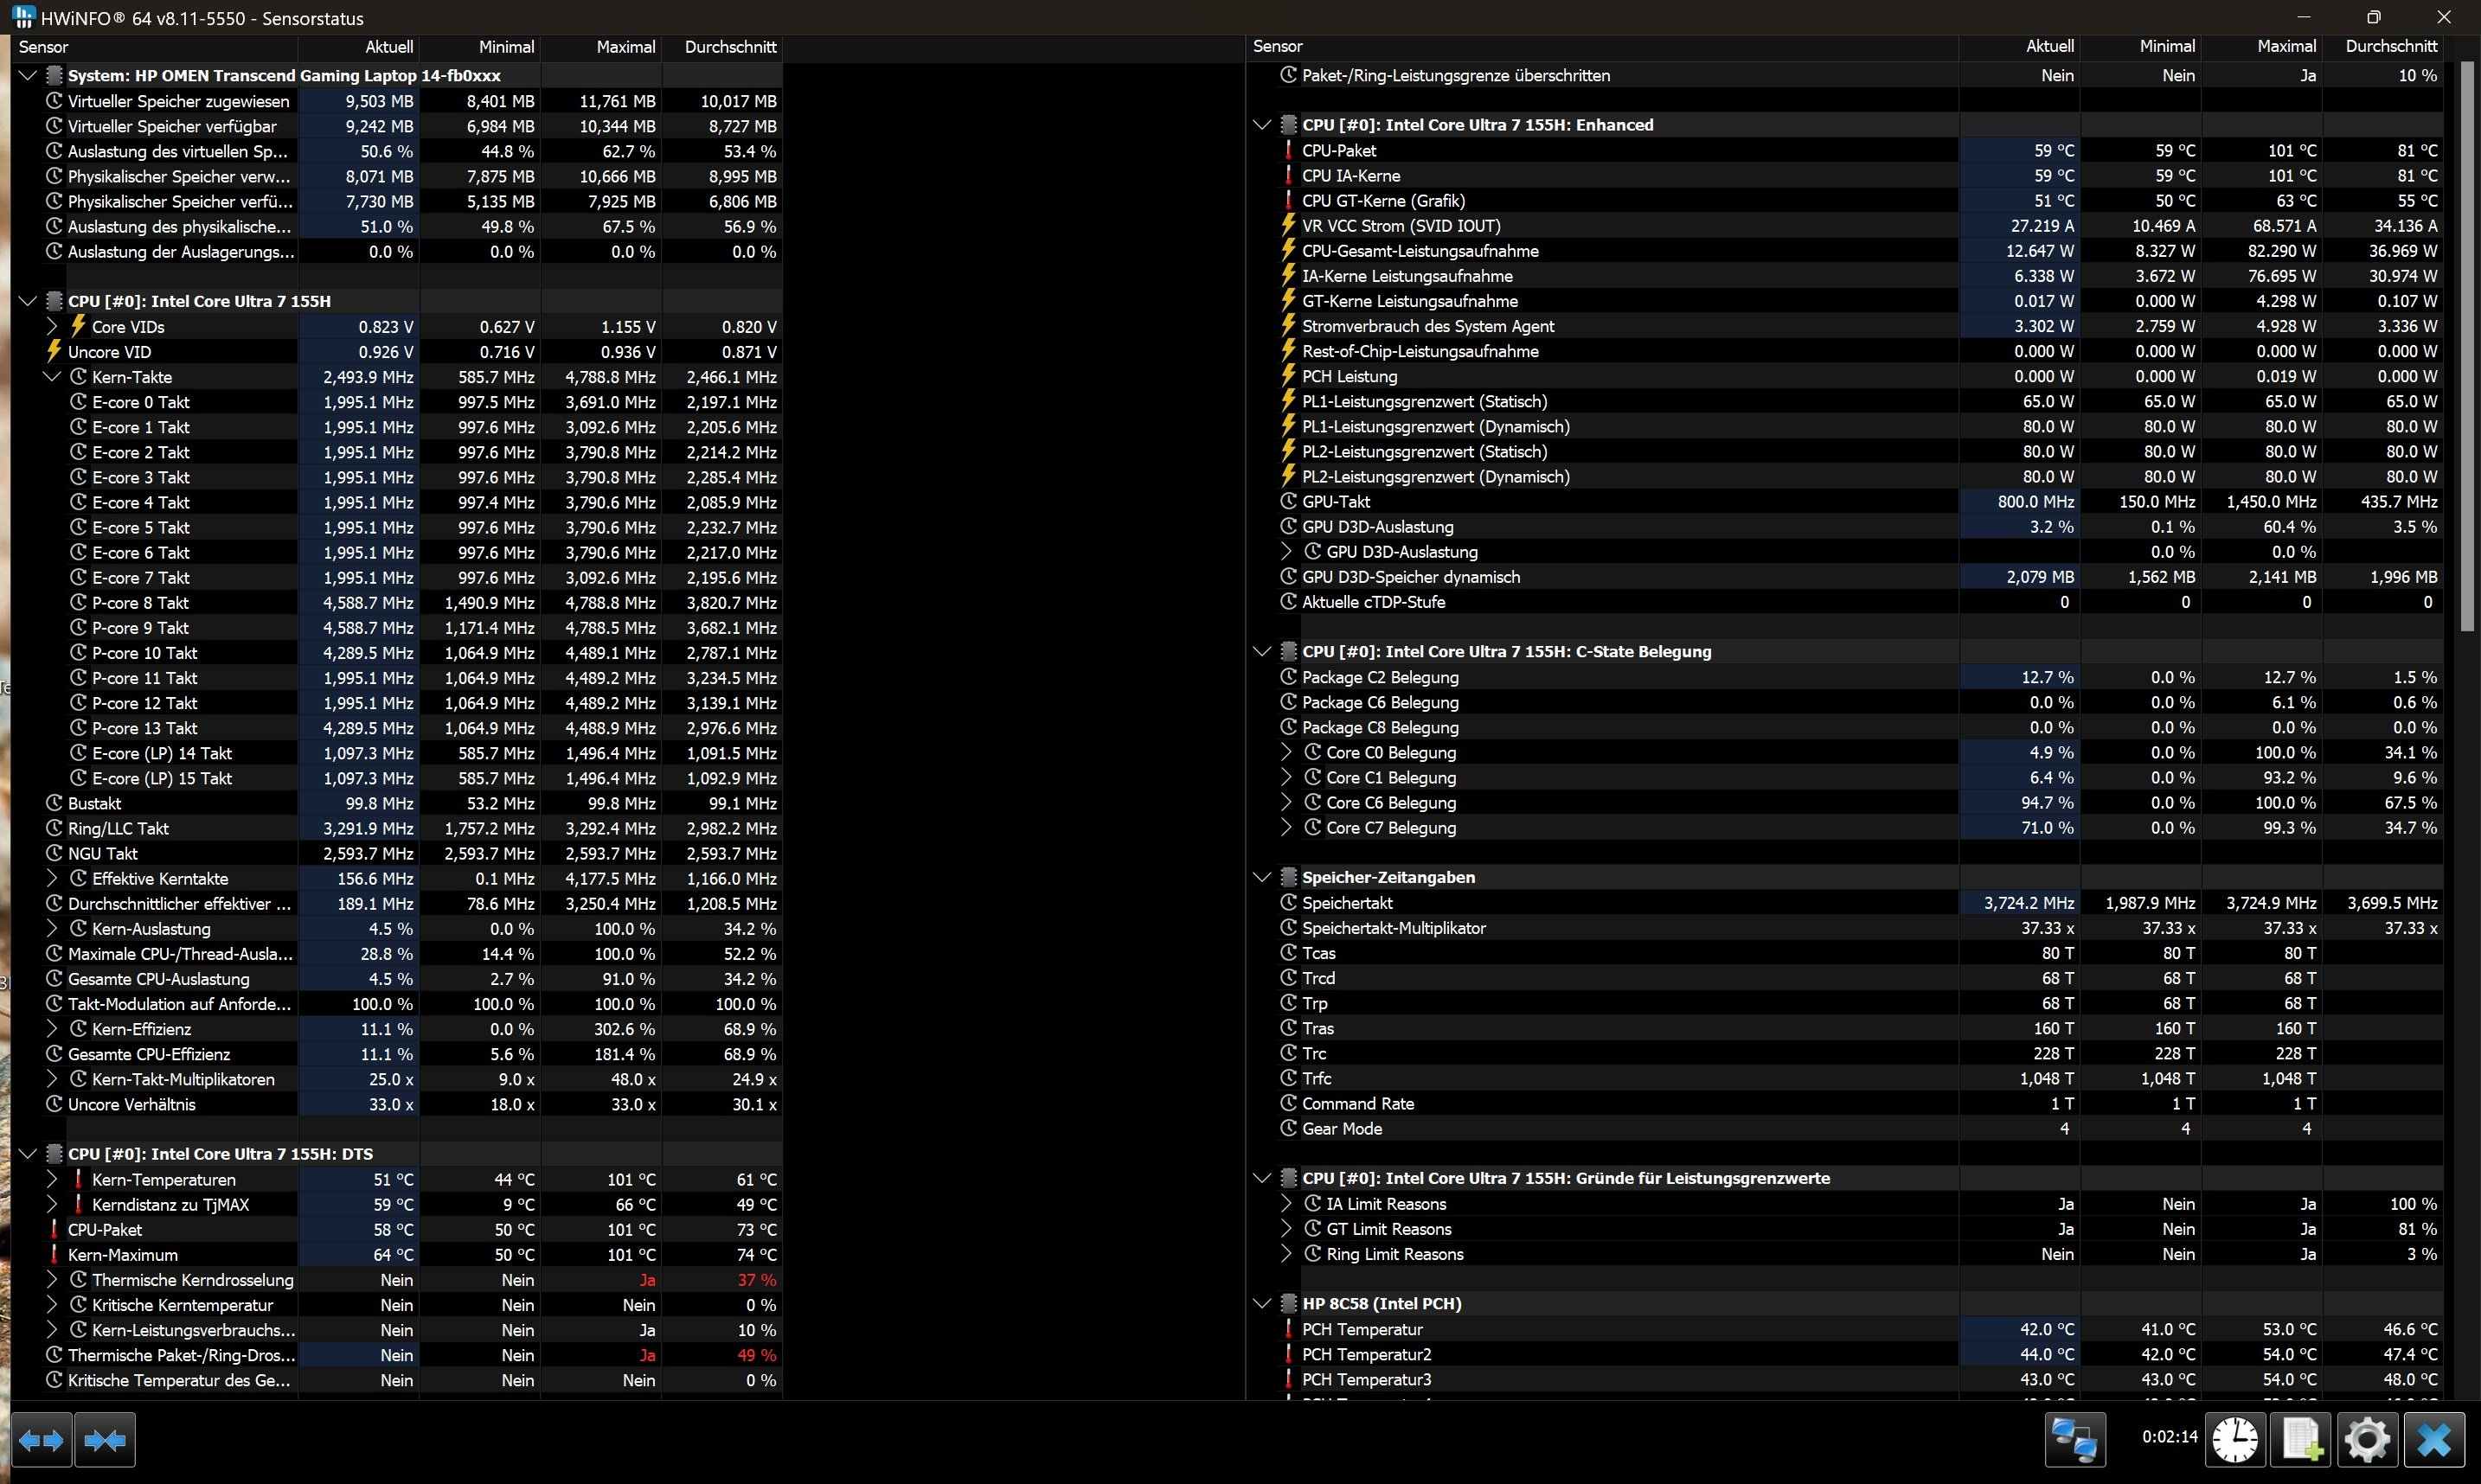2481x1484 pixels.
Task: Collapse the CPU Enhanced sensor group
Action: coord(1262,125)
